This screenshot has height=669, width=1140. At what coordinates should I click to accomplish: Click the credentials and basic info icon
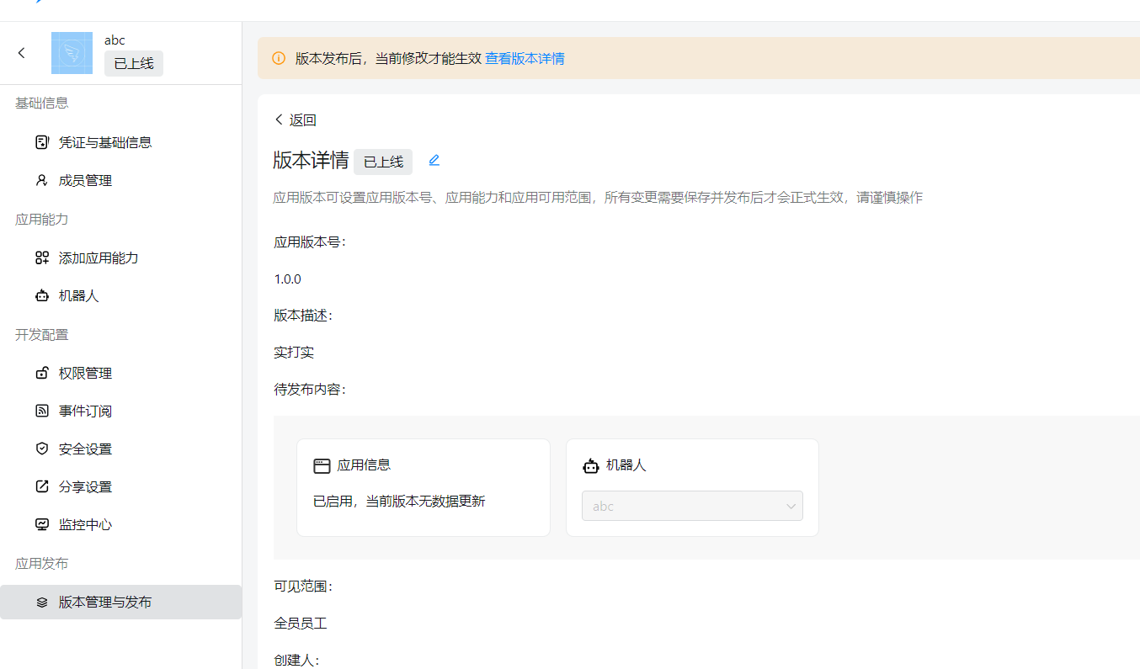click(42, 142)
